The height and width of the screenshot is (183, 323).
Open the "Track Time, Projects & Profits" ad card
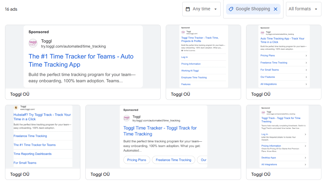click(200, 39)
